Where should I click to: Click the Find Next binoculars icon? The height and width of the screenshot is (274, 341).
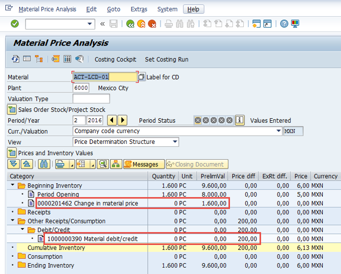tap(191, 24)
